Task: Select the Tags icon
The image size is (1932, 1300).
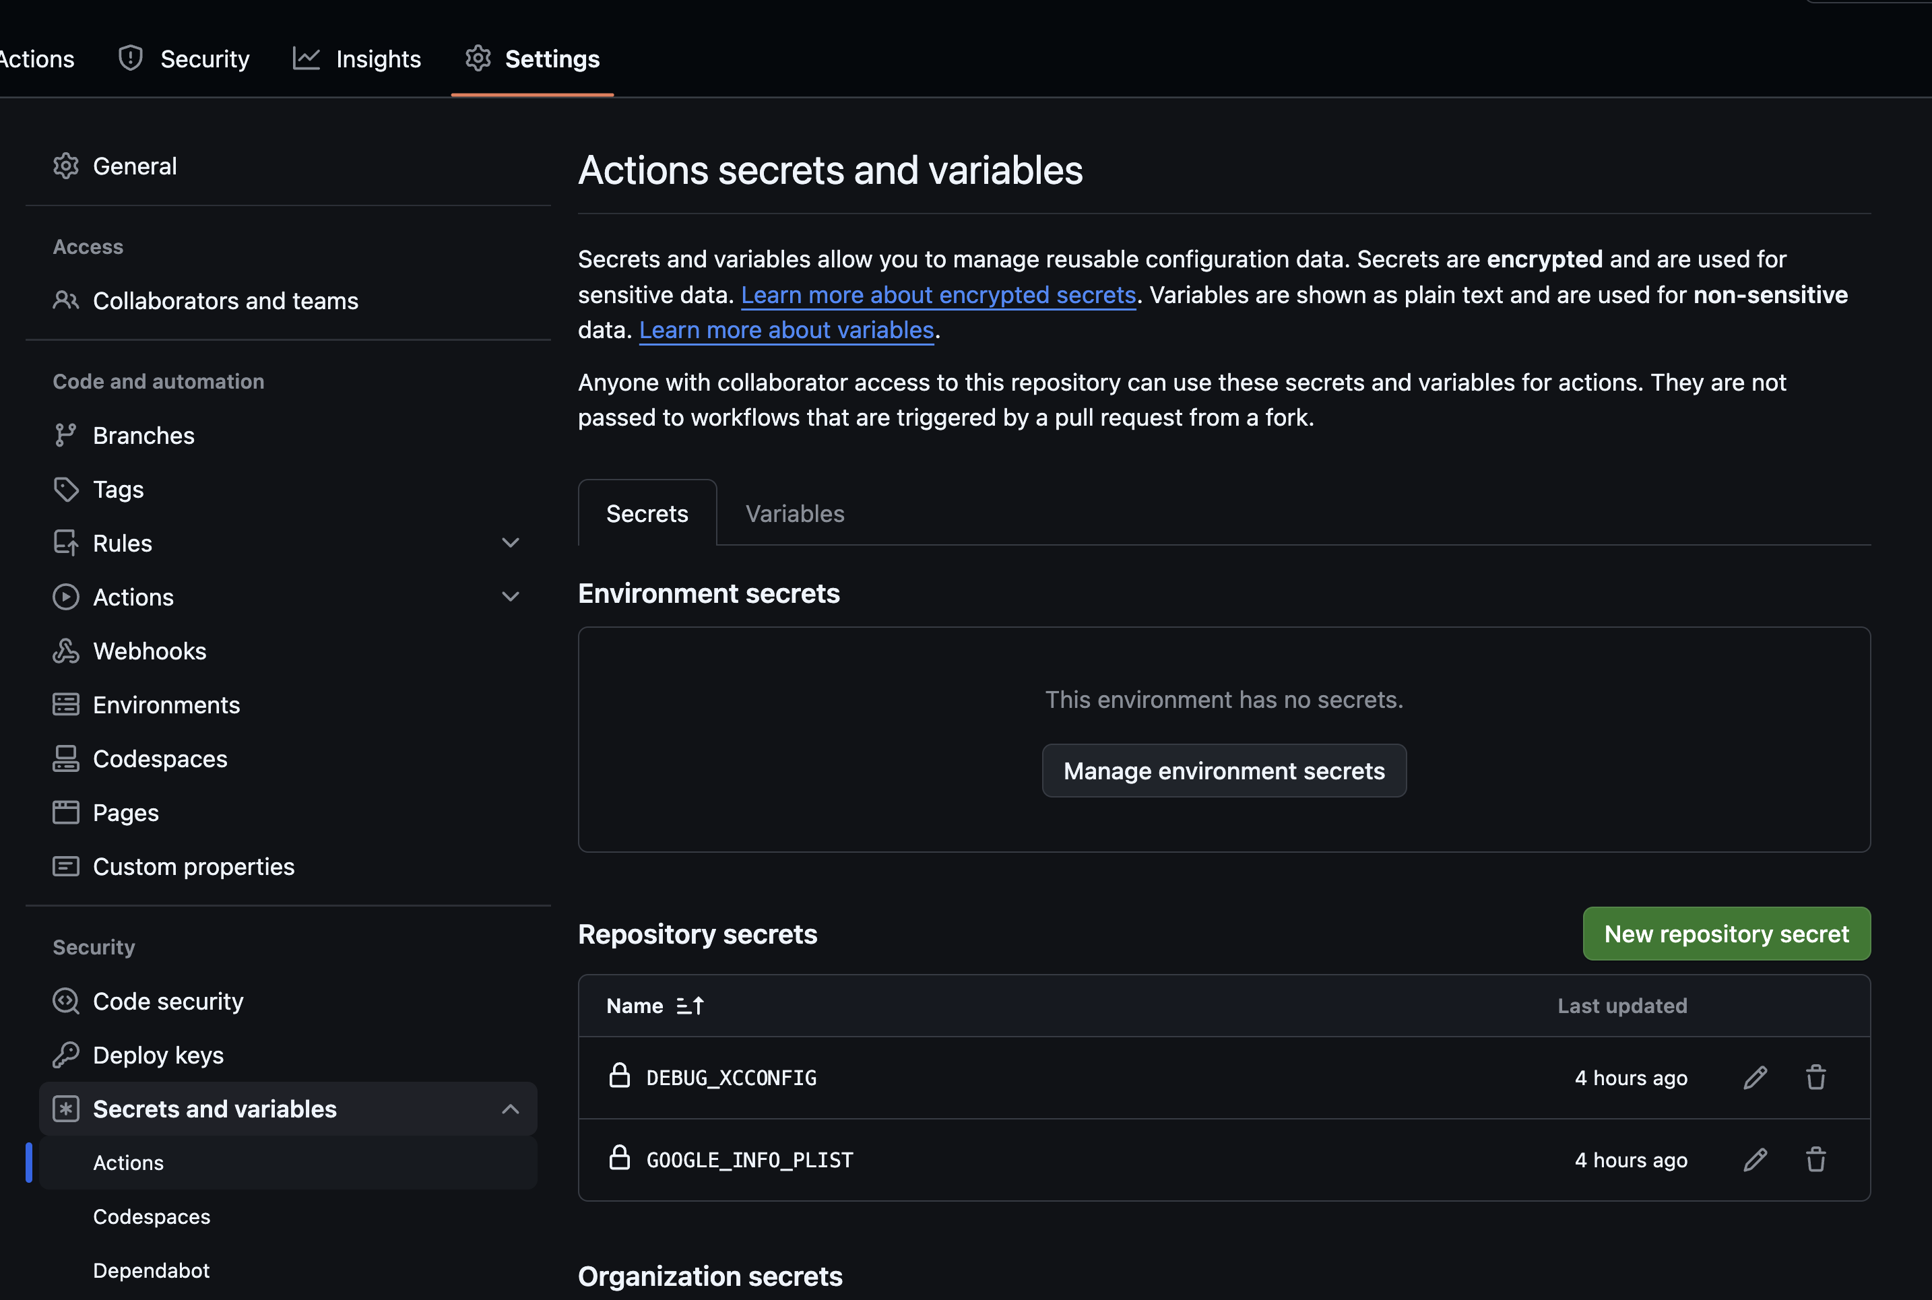Action: [x=66, y=489]
